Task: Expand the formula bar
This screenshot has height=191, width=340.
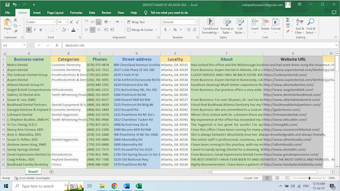Action: point(336,45)
